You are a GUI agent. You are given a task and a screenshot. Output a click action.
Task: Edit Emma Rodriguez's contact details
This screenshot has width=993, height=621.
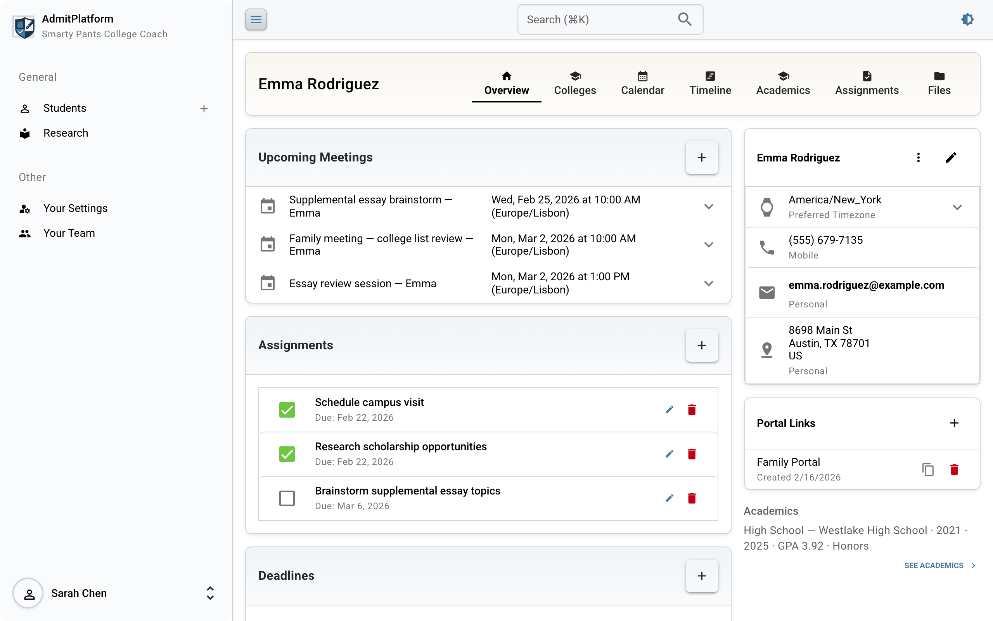pos(951,157)
